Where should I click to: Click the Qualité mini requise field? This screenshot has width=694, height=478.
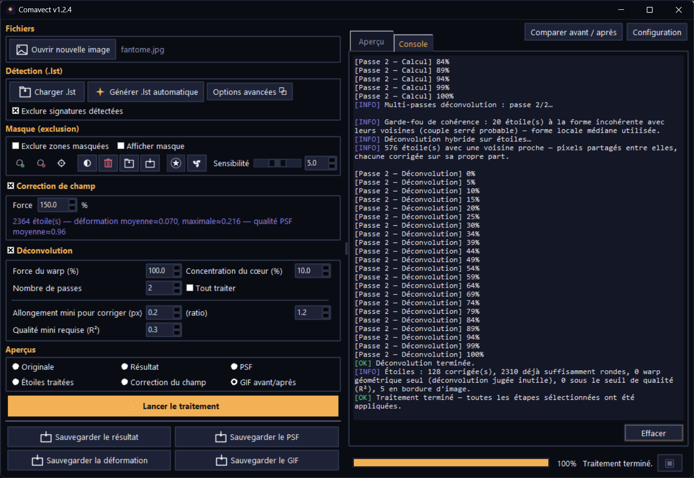160,330
